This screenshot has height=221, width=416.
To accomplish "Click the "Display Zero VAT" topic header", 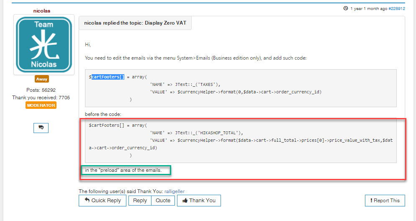I will [x=135, y=23].
